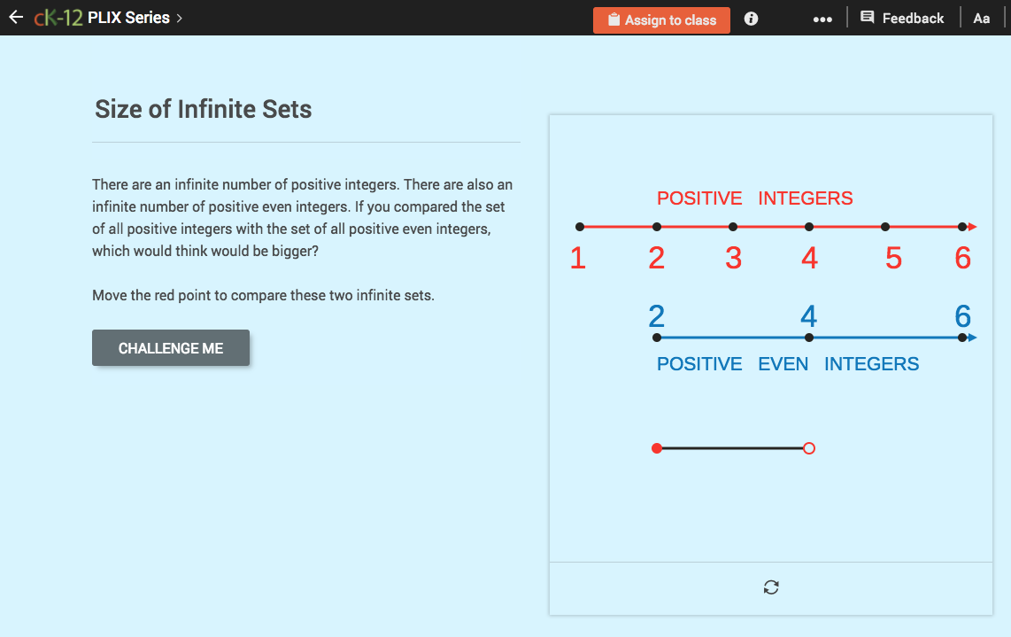Click the clipboard icon inside Assign to class
Screen dimensions: 1011x637
pos(616,19)
